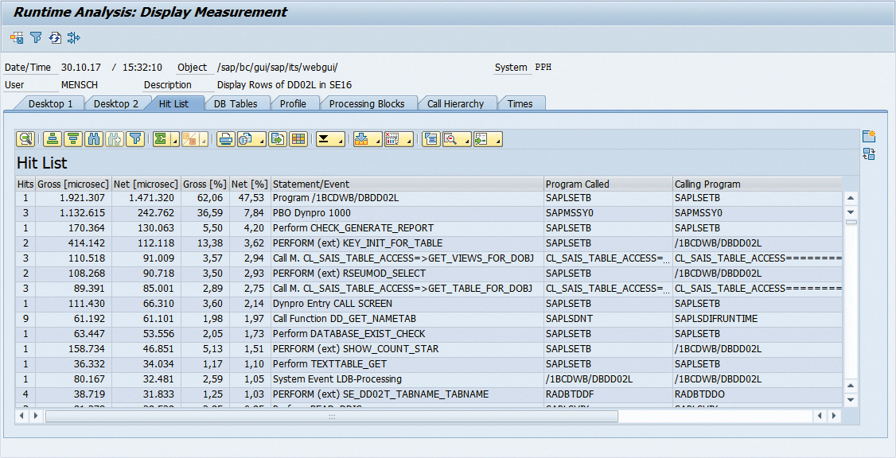
Task: Refresh the measurement with the refresh icon
Action: [x=54, y=37]
